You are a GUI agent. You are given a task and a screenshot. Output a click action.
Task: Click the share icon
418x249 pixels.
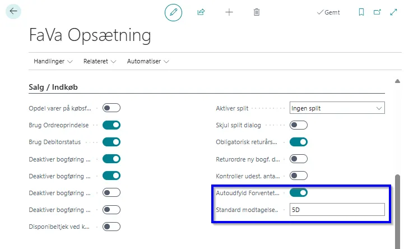tap(201, 12)
